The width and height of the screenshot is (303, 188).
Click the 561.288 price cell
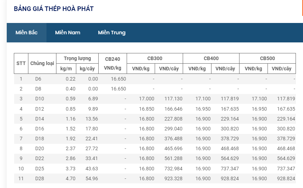click(x=173, y=158)
